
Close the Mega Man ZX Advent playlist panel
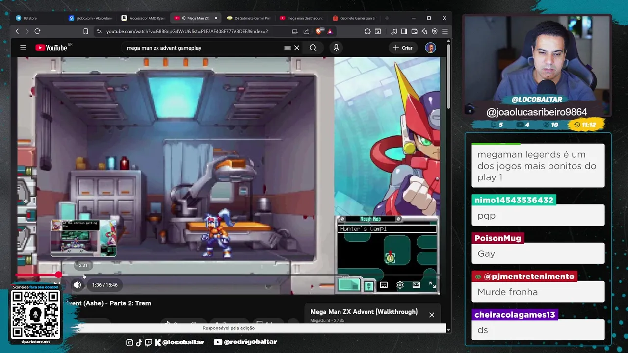coord(432,315)
